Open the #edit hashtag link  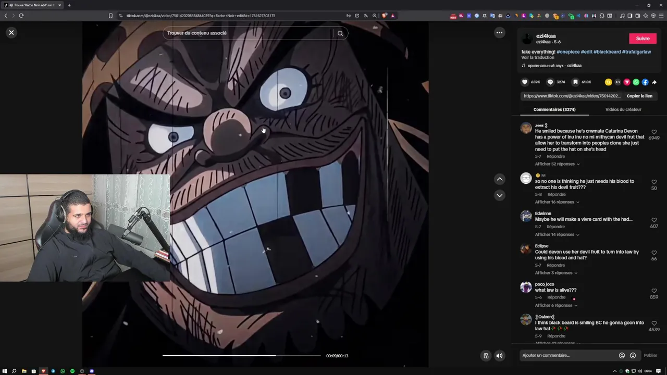pyautogui.click(x=587, y=52)
